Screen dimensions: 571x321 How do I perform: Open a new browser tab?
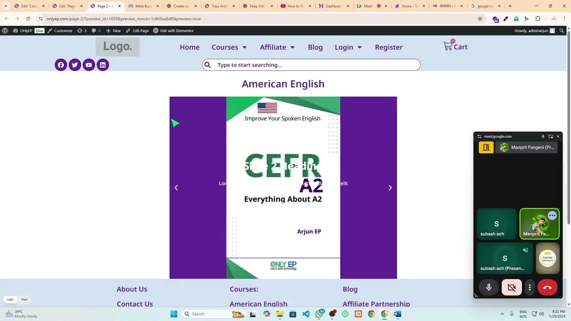point(510,6)
